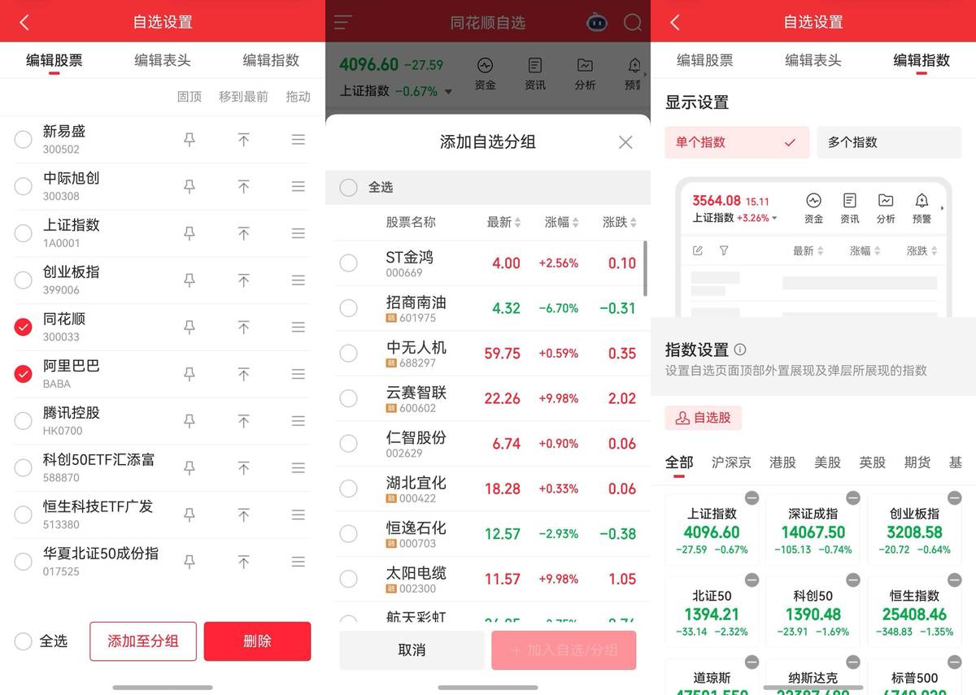The width and height of the screenshot is (976, 695).
Task: Switch to 编辑表头 tab on left screen
Action: tap(163, 60)
